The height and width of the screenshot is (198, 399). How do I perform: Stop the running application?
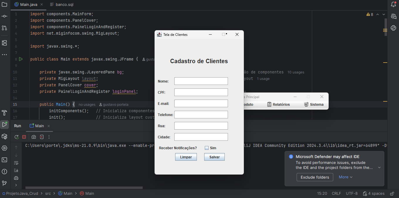pyautogui.click(x=24, y=137)
